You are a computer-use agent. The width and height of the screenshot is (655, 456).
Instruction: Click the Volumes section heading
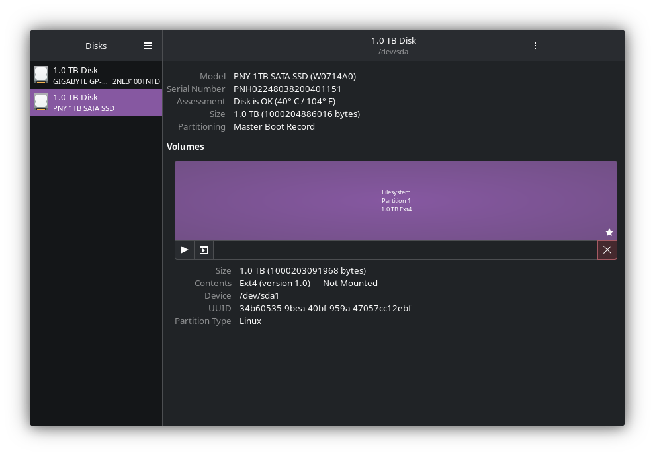click(185, 147)
